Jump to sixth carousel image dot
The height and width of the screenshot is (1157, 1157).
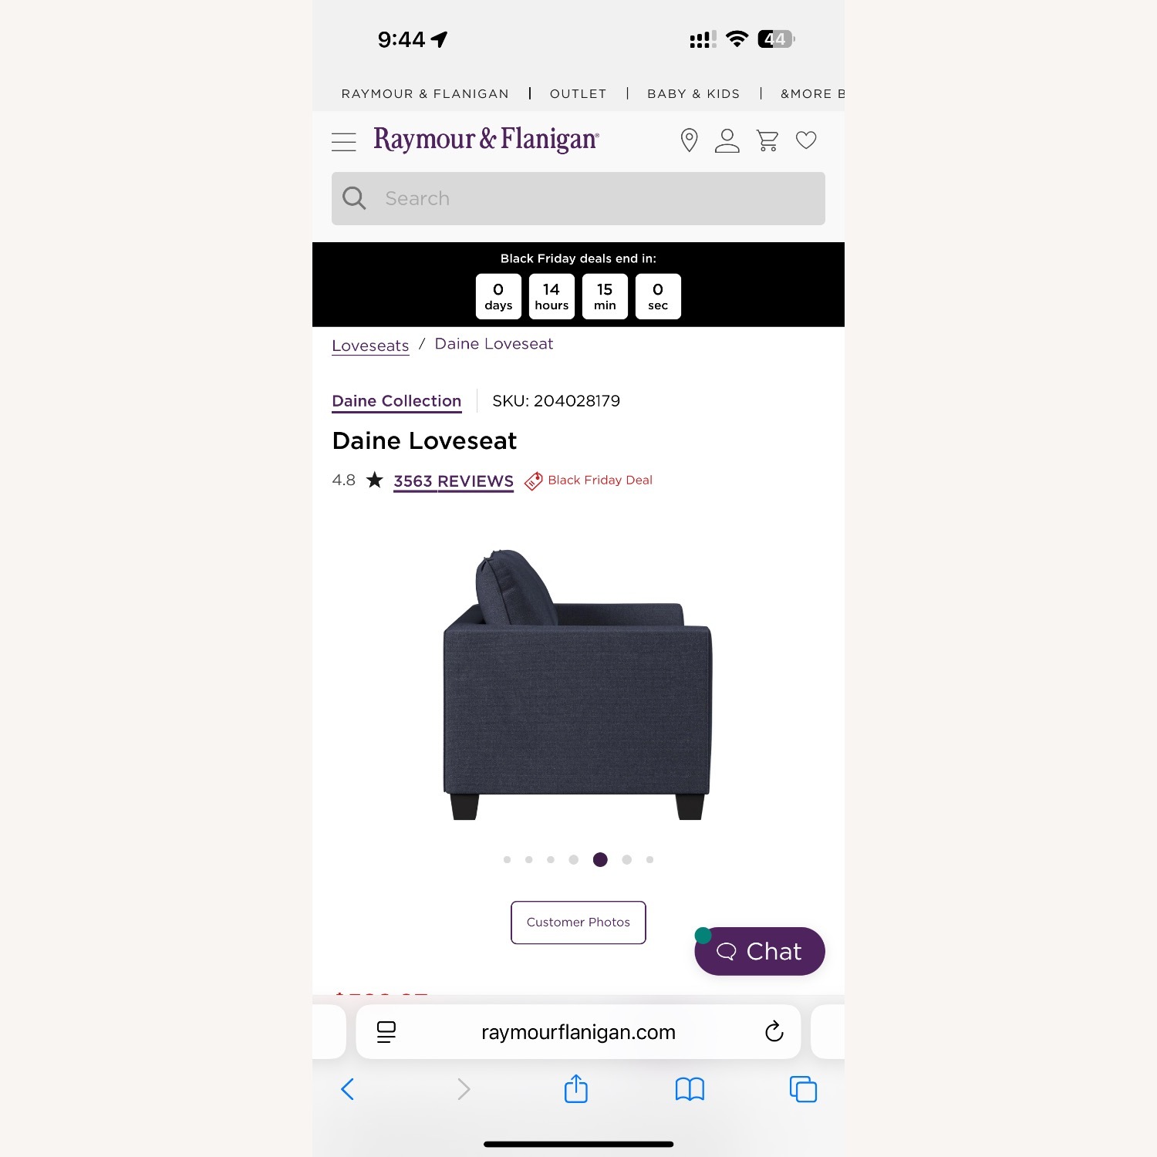(627, 859)
